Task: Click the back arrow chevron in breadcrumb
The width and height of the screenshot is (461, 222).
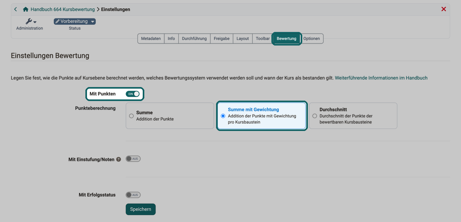Action: click(16, 9)
